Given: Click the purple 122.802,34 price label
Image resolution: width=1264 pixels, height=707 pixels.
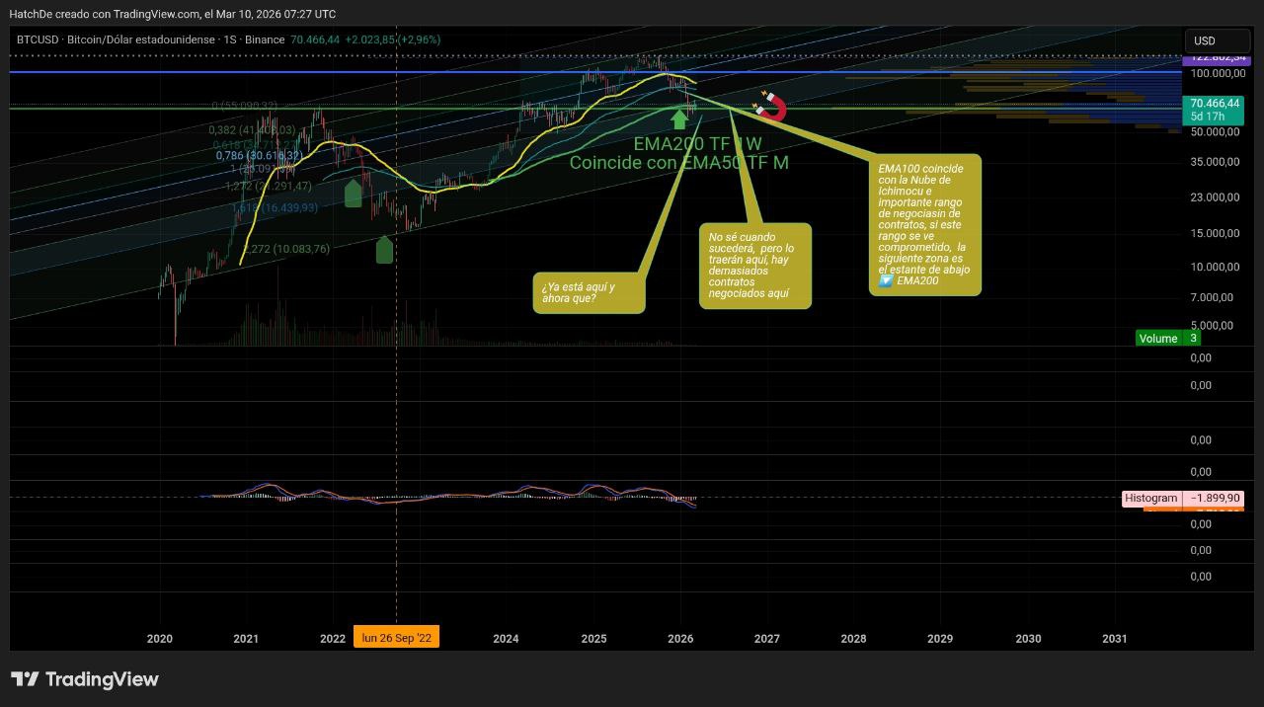Looking at the screenshot, I should click(1215, 59).
